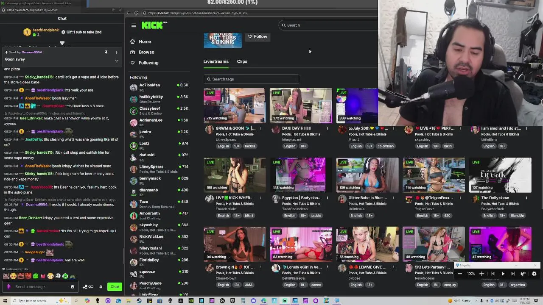Image resolution: width=543 pixels, height=305 pixels.
Task: Click the taskbar Type here to search box
Action: coord(40,301)
